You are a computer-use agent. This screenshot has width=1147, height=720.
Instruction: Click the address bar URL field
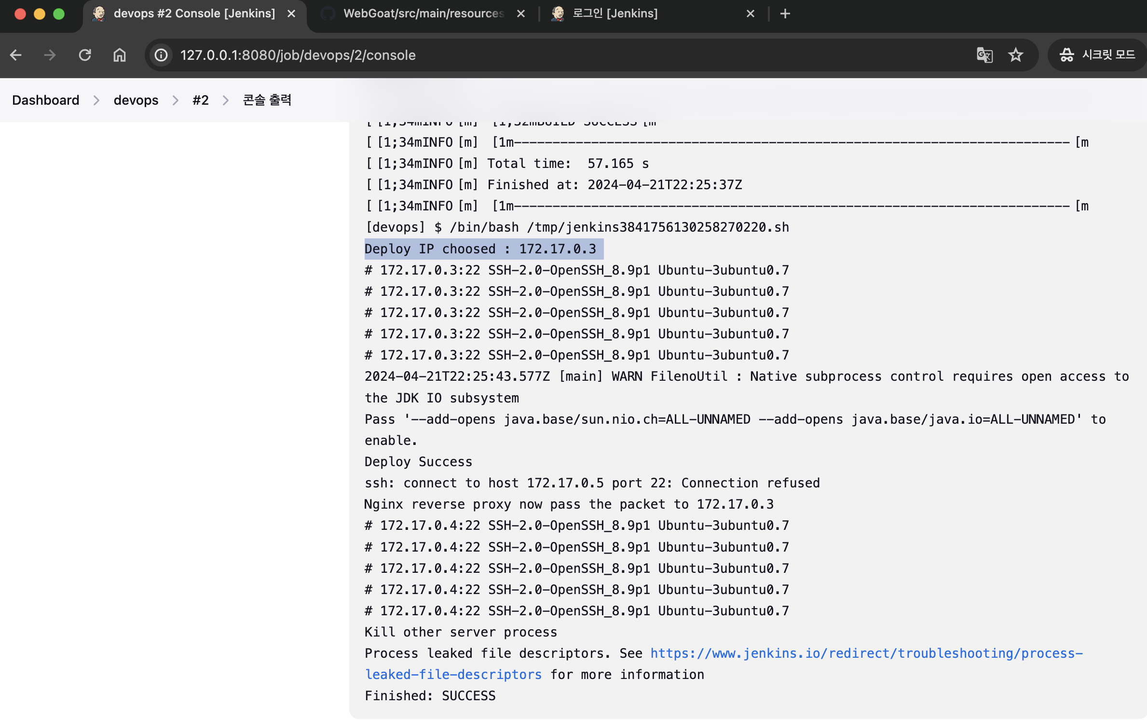pyautogui.click(x=531, y=55)
